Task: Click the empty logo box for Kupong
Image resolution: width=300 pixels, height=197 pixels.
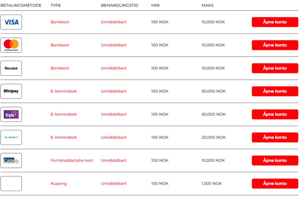Action: point(11,184)
